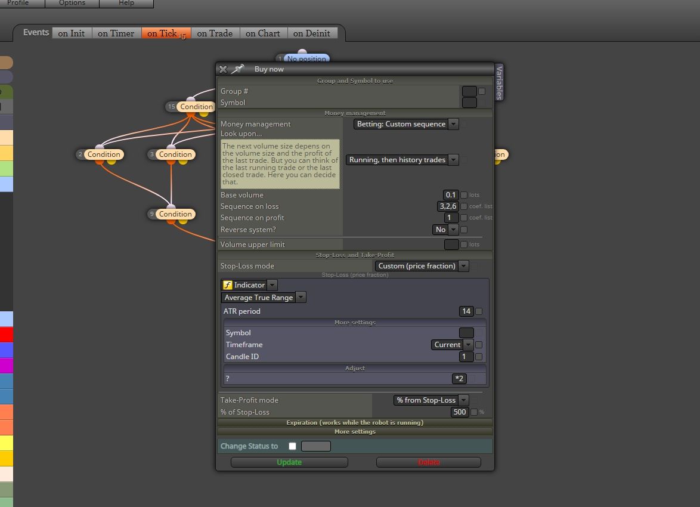Click yellow output dot of Condition 2
Image resolution: width=700 pixels, height=507 pixels.
(x=111, y=161)
